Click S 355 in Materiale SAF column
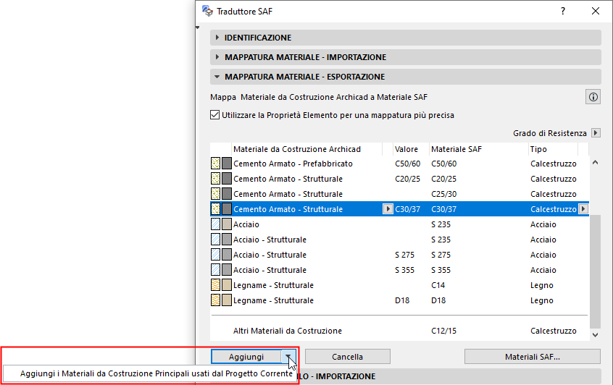The width and height of the screenshot is (613, 385). pos(441,270)
